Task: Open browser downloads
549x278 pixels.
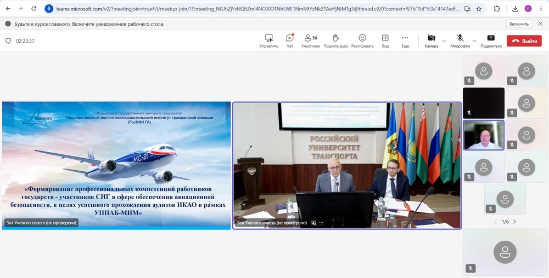Action: click(x=515, y=9)
